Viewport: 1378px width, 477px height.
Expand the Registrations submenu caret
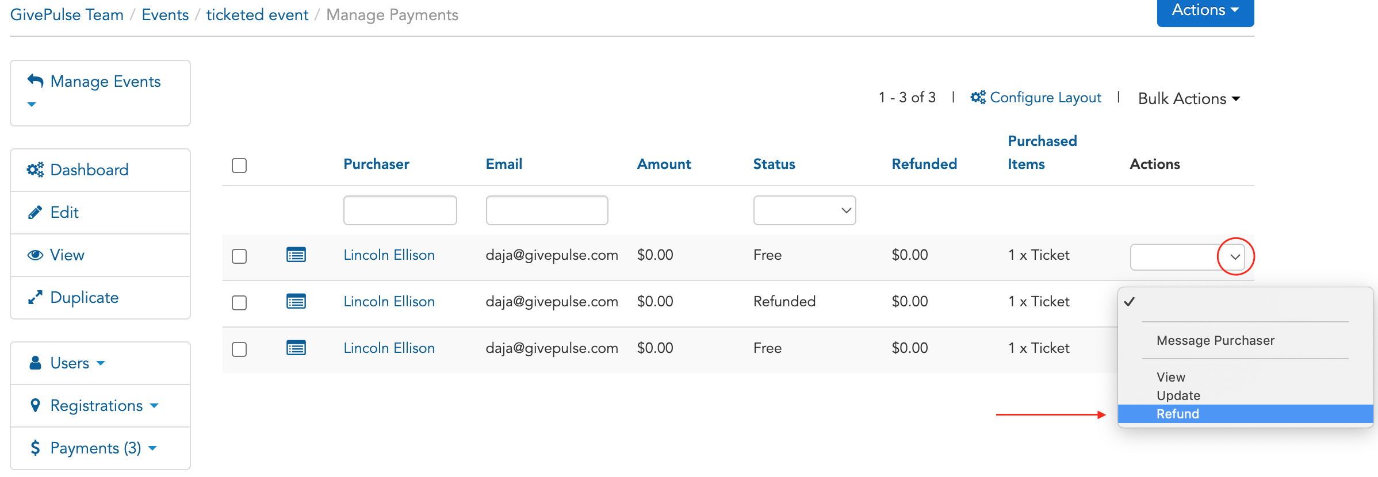154,406
